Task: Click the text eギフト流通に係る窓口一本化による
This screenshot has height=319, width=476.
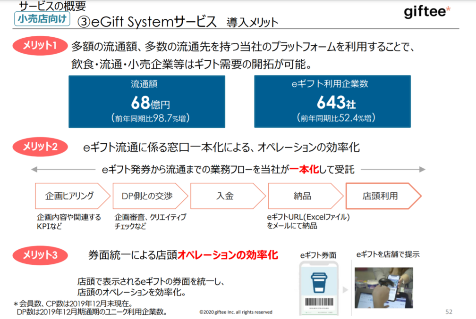Action: pyautogui.click(x=167, y=147)
